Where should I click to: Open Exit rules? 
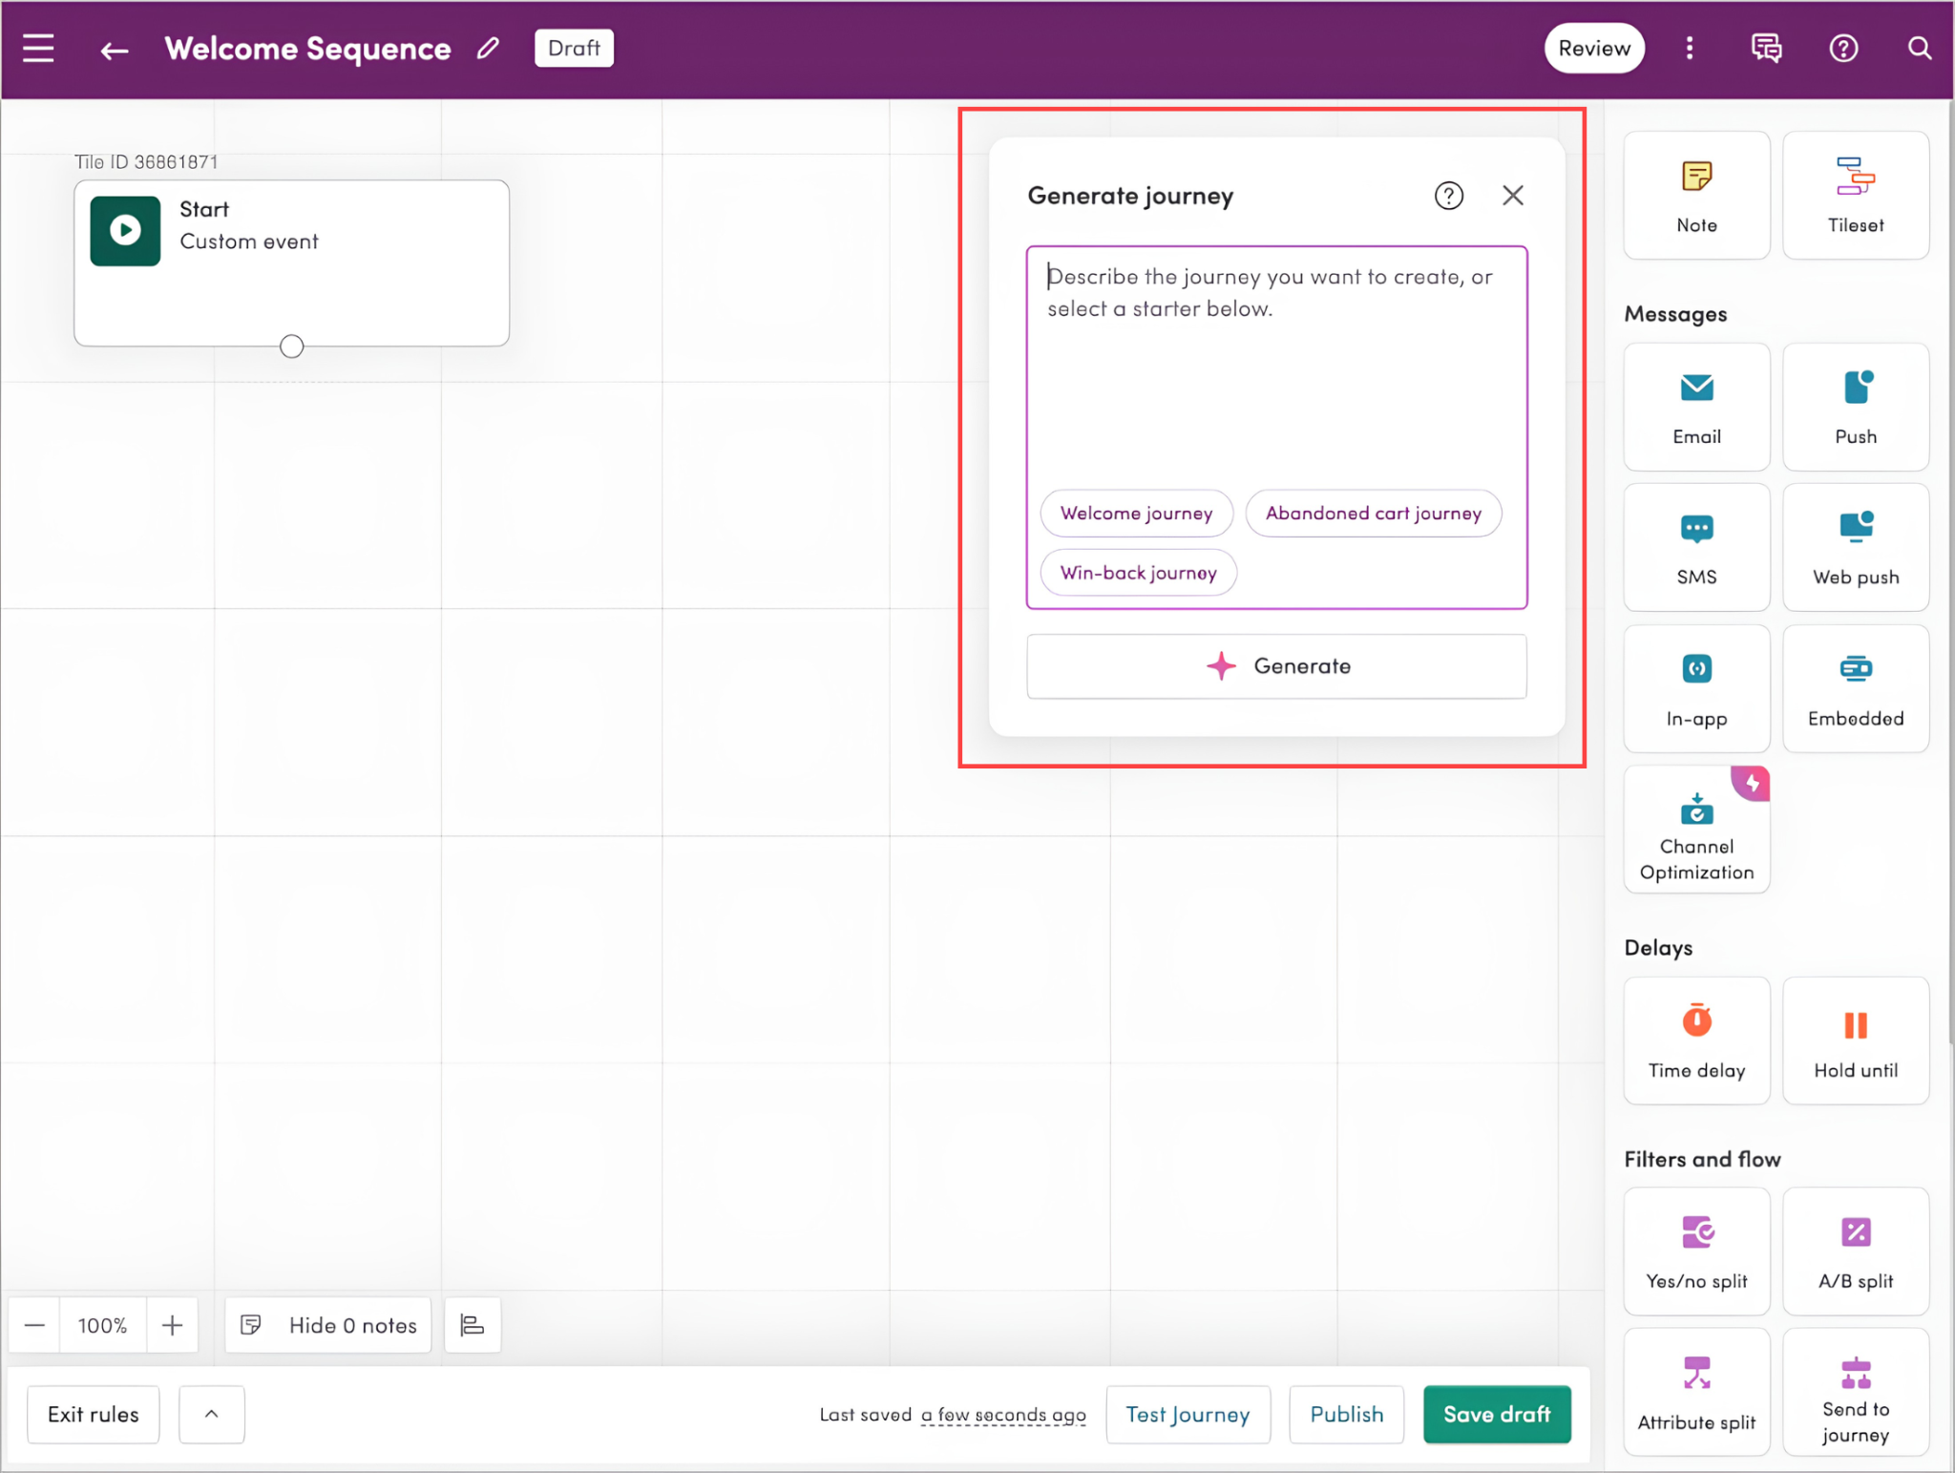point(94,1414)
